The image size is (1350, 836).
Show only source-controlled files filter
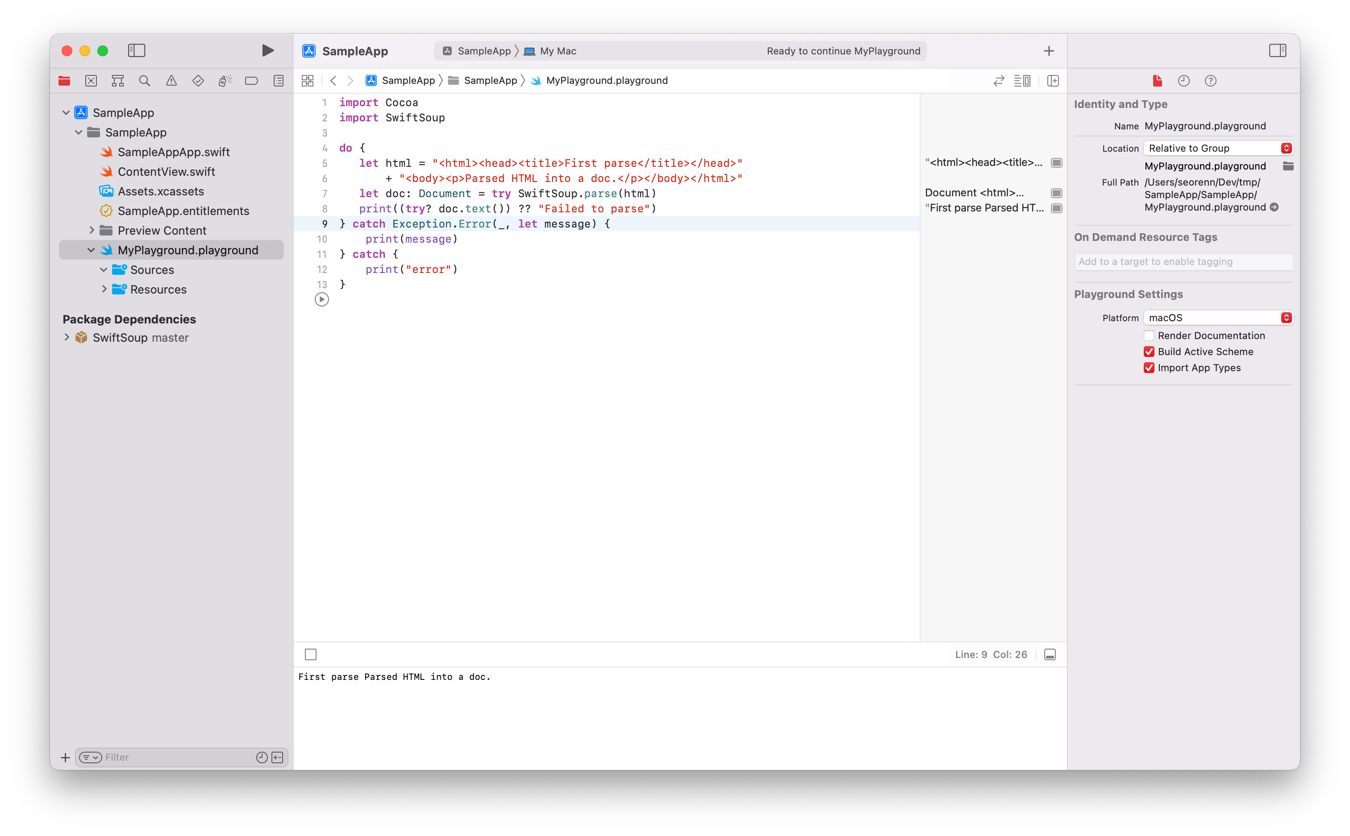[278, 757]
